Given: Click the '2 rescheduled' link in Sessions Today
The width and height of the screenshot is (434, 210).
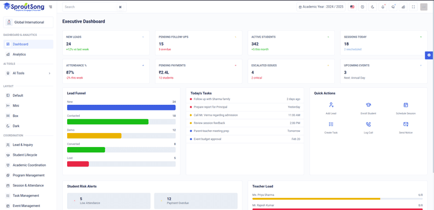Looking at the screenshot, I should [352, 49].
